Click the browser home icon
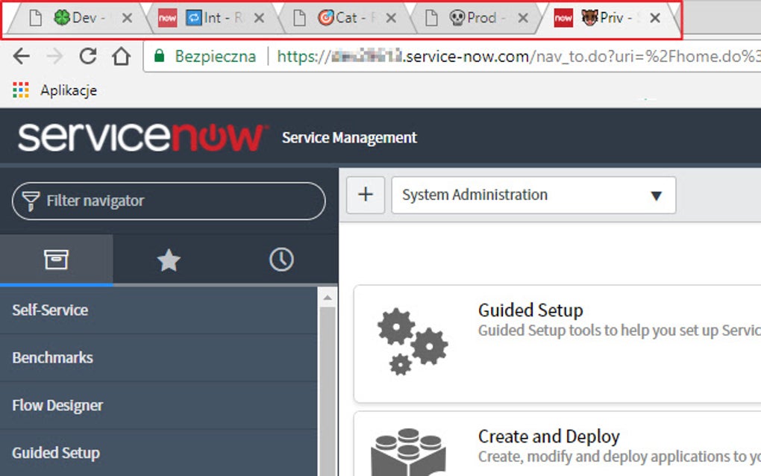Screen dimensions: 761x476 click(121, 56)
